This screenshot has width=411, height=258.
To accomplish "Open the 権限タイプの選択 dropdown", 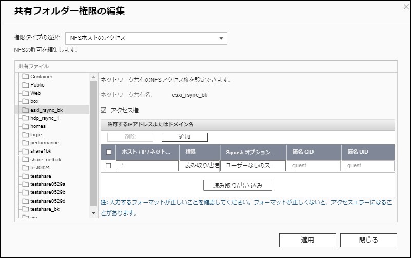I will (x=146, y=38).
